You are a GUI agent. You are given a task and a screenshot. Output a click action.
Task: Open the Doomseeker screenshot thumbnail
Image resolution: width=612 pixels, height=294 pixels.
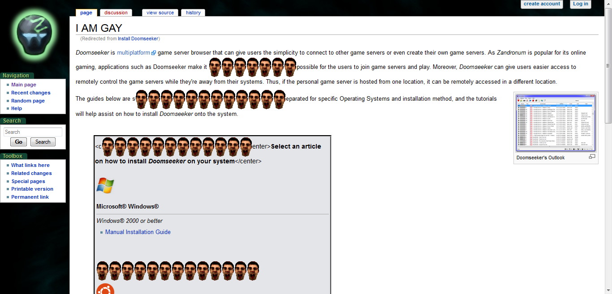point(556,123)
